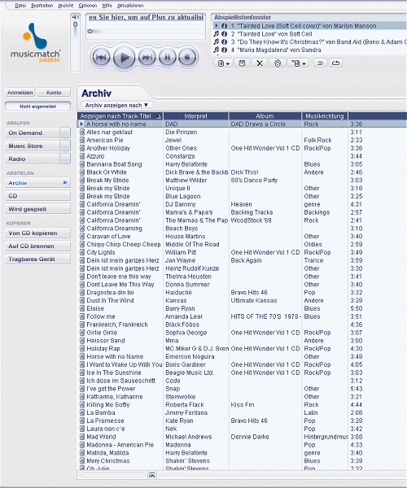407x488 pixels.
Task: Show info for track 3 Do They Know It's Christmas
Action: (x=224, y=42)
